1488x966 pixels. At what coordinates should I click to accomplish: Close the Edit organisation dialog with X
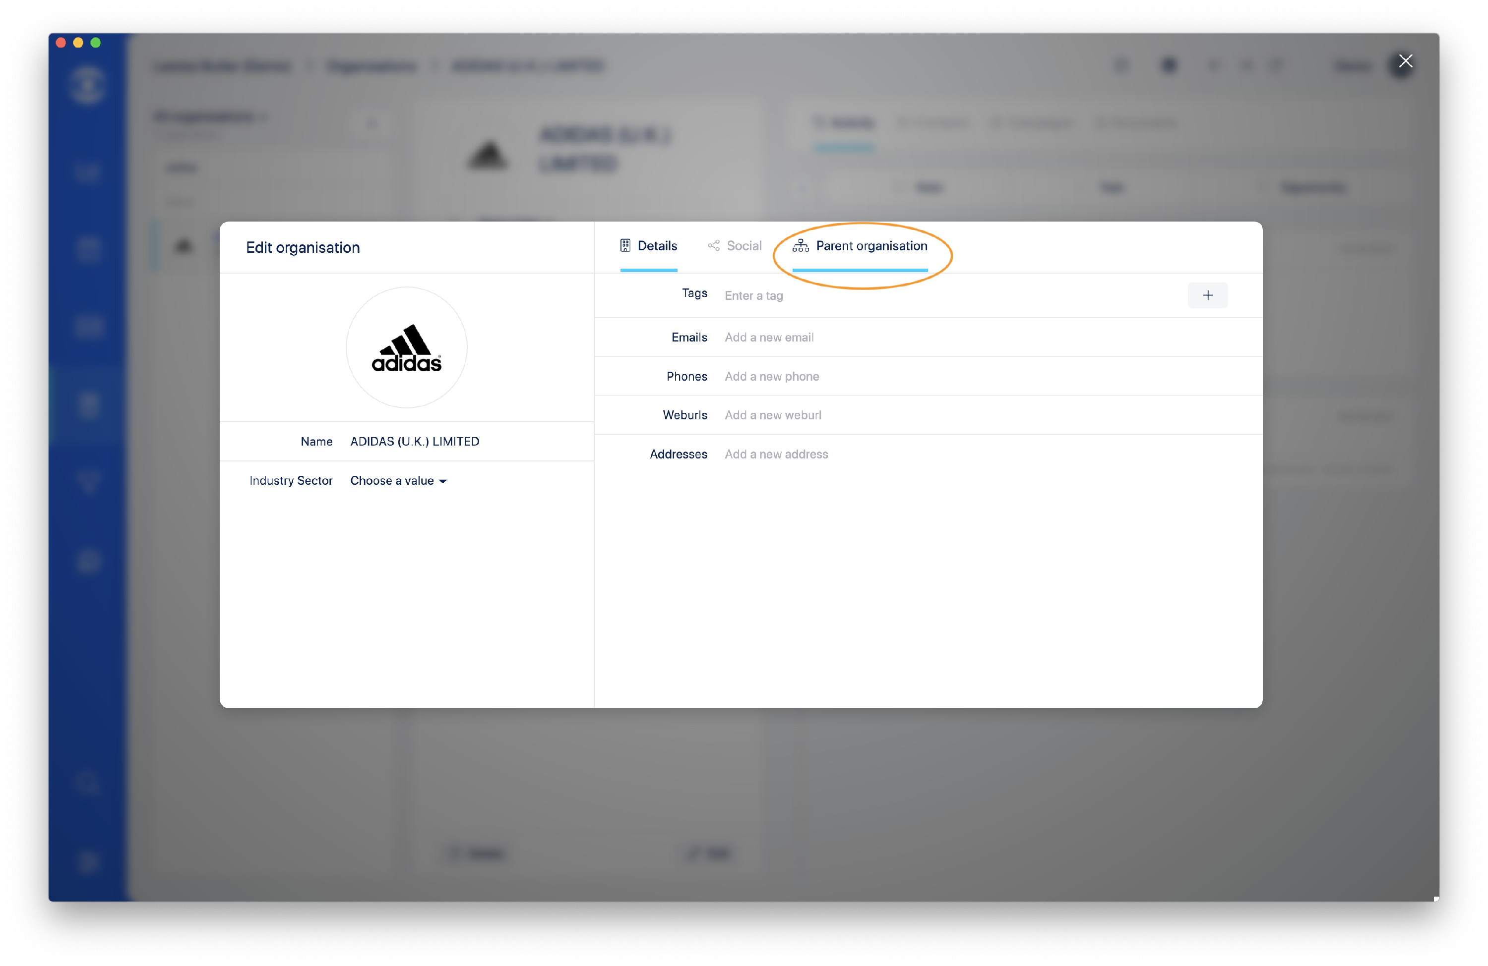[x=1406, y=61]
